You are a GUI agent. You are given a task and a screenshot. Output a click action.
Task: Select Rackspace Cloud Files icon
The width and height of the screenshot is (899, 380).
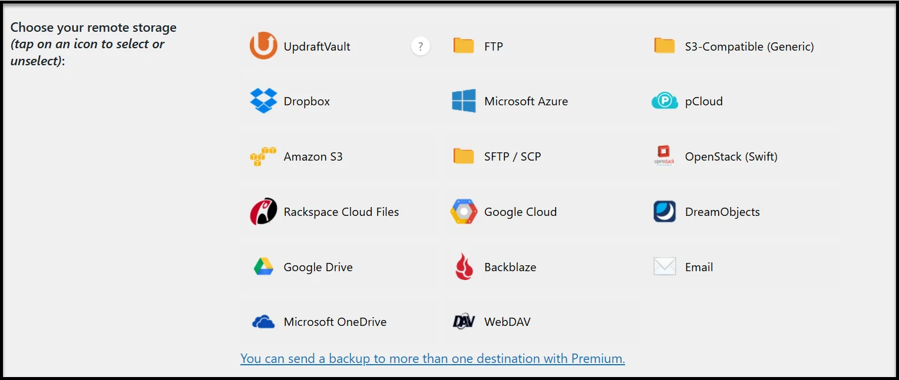point(263,212)
